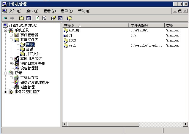The image size is (189, 134).
Task: Click the 设备管理器 icon
Action: [x=17, y=68]
